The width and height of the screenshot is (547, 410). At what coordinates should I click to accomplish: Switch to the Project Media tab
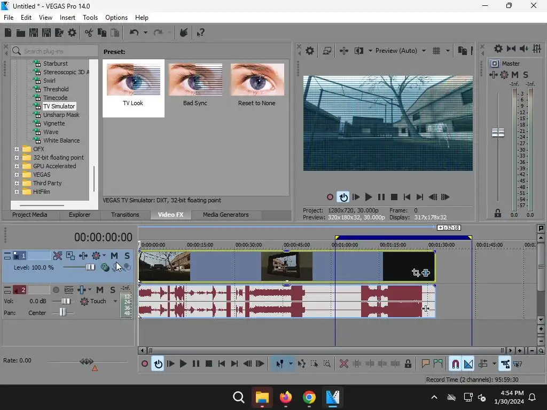point(30,215)
